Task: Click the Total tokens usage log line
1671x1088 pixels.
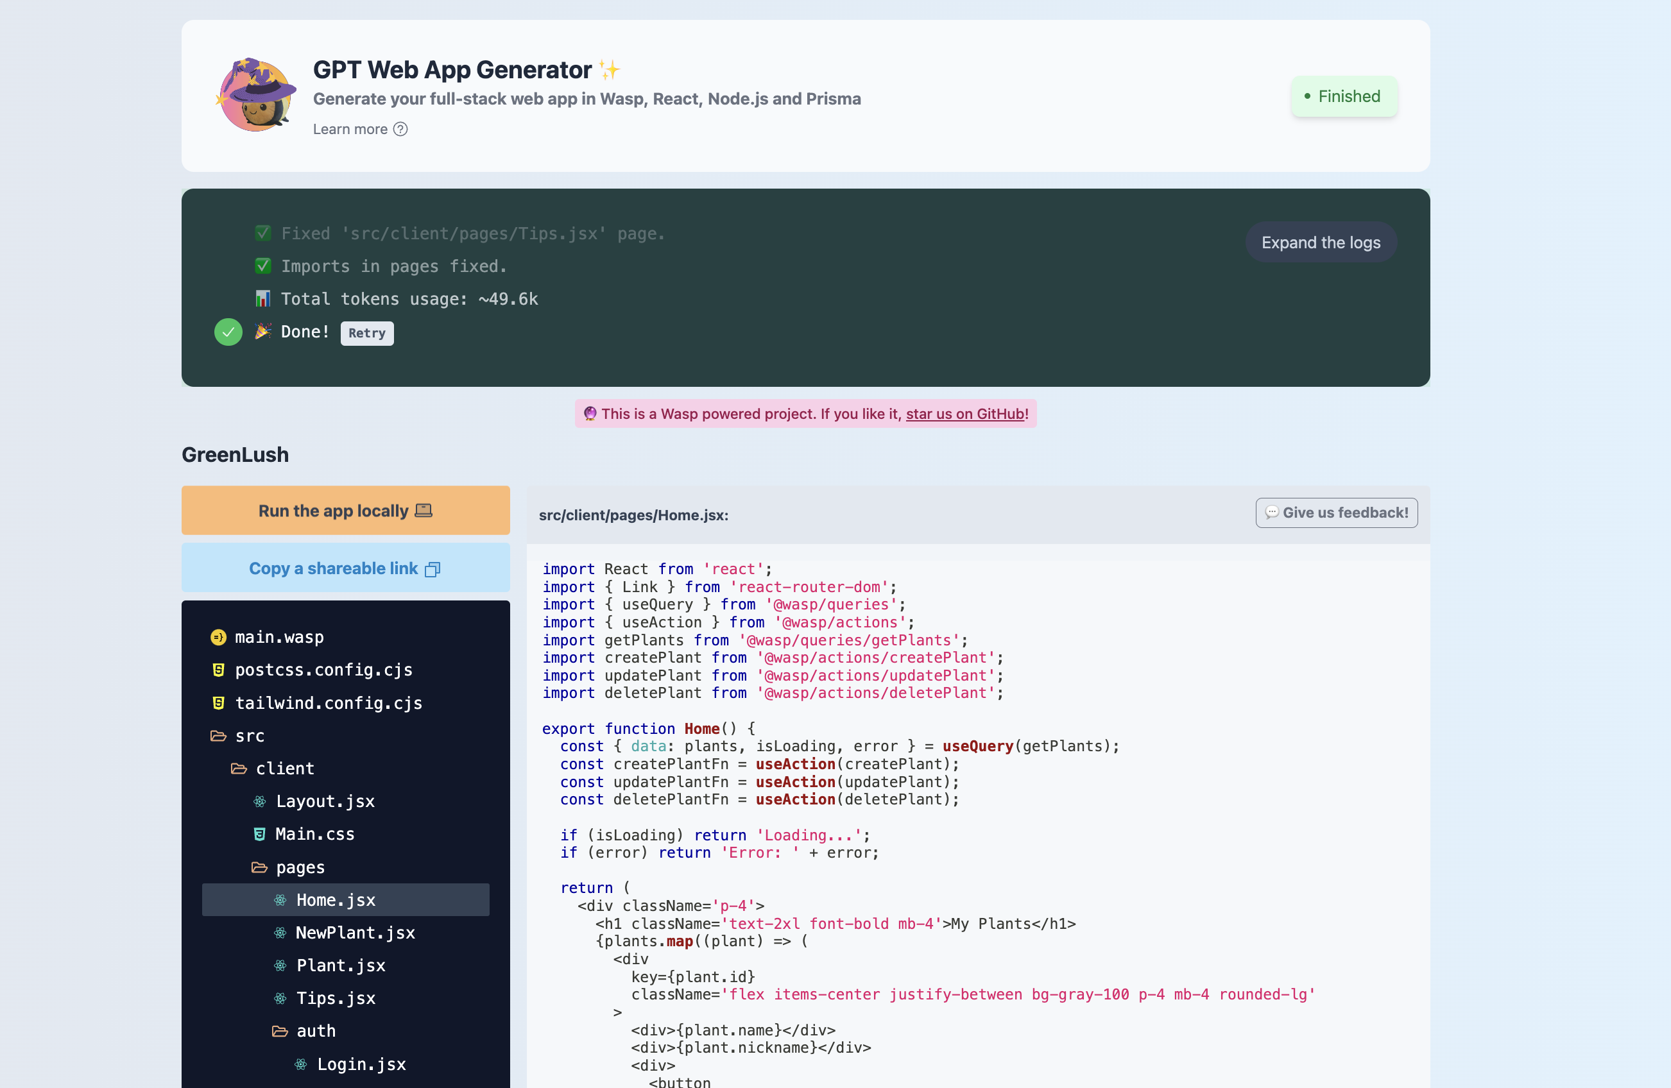Action: pos(397,299)
